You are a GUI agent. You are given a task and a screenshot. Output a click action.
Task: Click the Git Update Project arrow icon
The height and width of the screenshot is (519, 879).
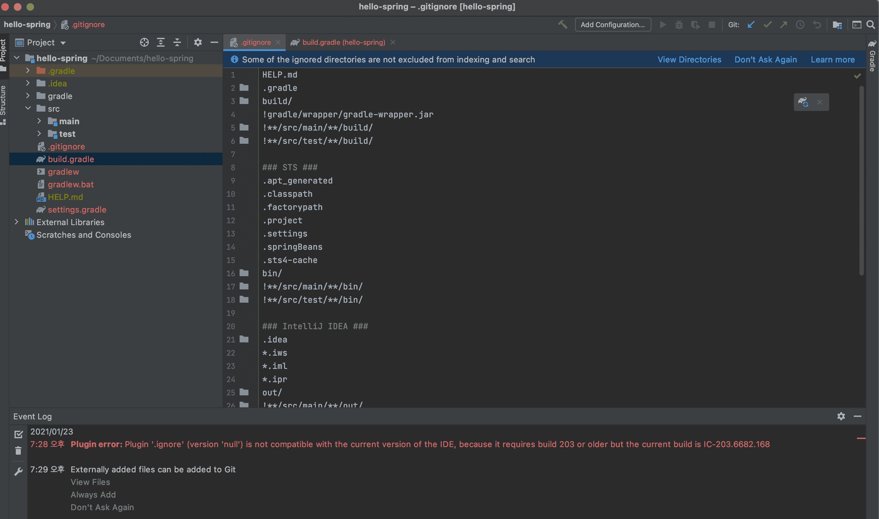pyautogui.click(x=751, y=25)
